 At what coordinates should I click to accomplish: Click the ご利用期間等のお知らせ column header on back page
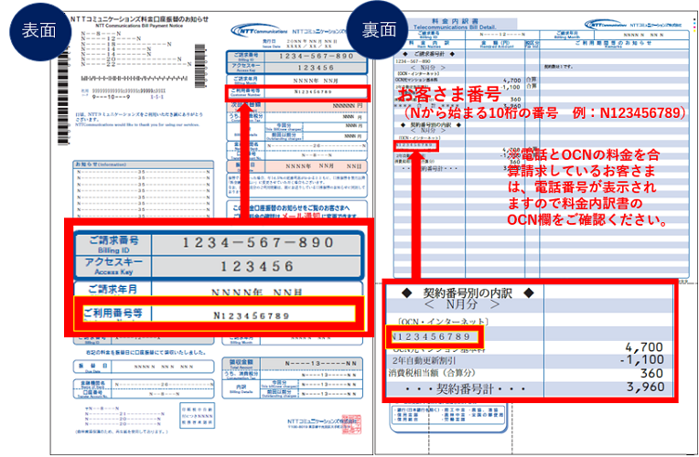tap(613, 44)
